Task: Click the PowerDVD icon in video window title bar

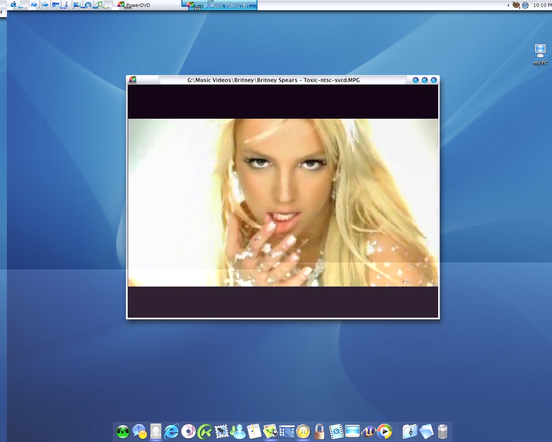Action: coord(133,80)
